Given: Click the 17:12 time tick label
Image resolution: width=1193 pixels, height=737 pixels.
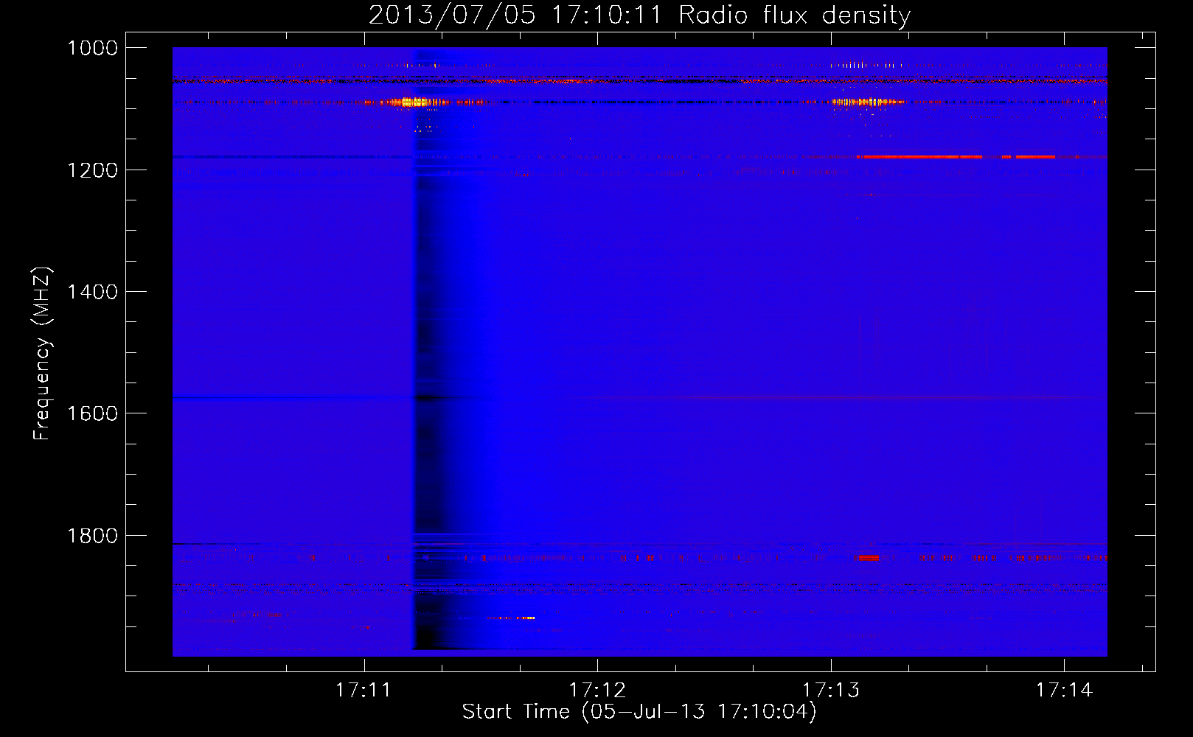Looking at the screenshot, I should pyautogui.click(x=597, y=691).
